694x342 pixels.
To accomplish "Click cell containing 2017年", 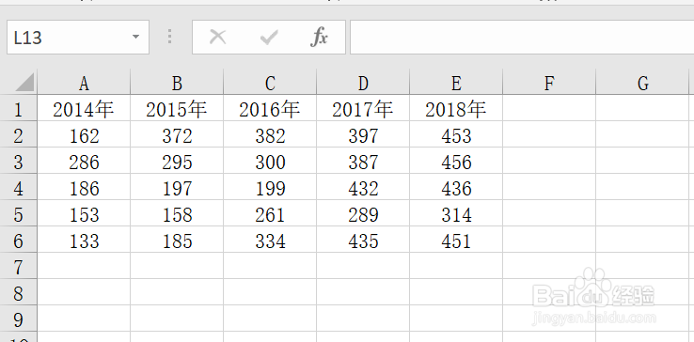I will click(363, 108).
